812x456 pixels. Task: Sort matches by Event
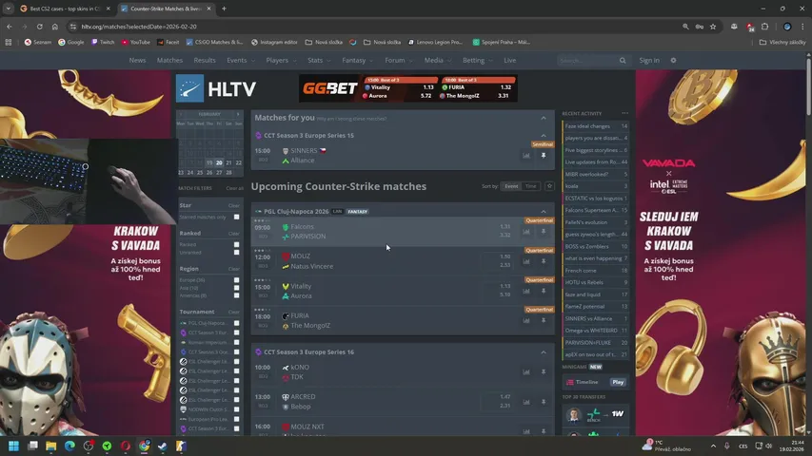(511, 186)
